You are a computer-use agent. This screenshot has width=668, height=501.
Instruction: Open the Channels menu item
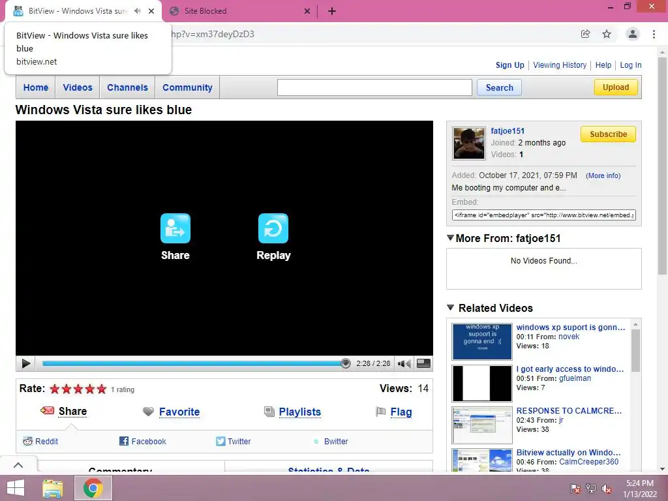127,87
